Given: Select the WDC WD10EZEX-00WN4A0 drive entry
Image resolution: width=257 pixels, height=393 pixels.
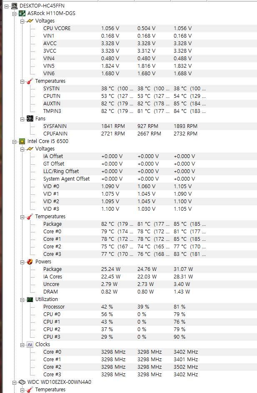Looking at the screenshot, I should (x=59, y=382).
